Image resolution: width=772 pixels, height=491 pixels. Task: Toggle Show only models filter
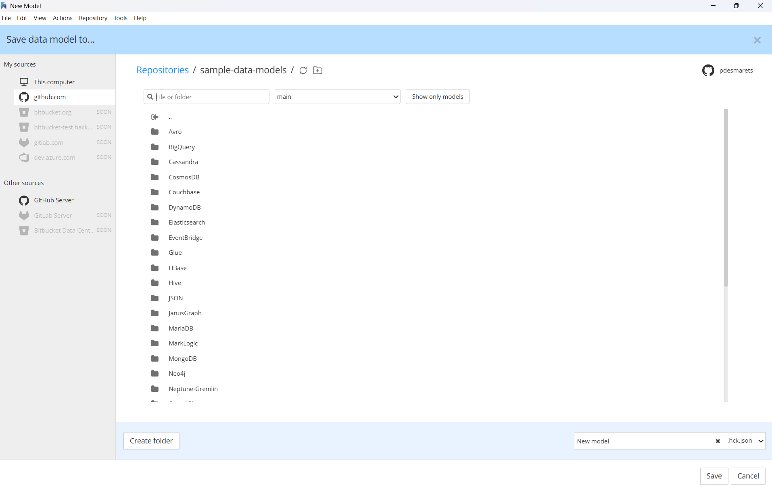coord(438,97)
